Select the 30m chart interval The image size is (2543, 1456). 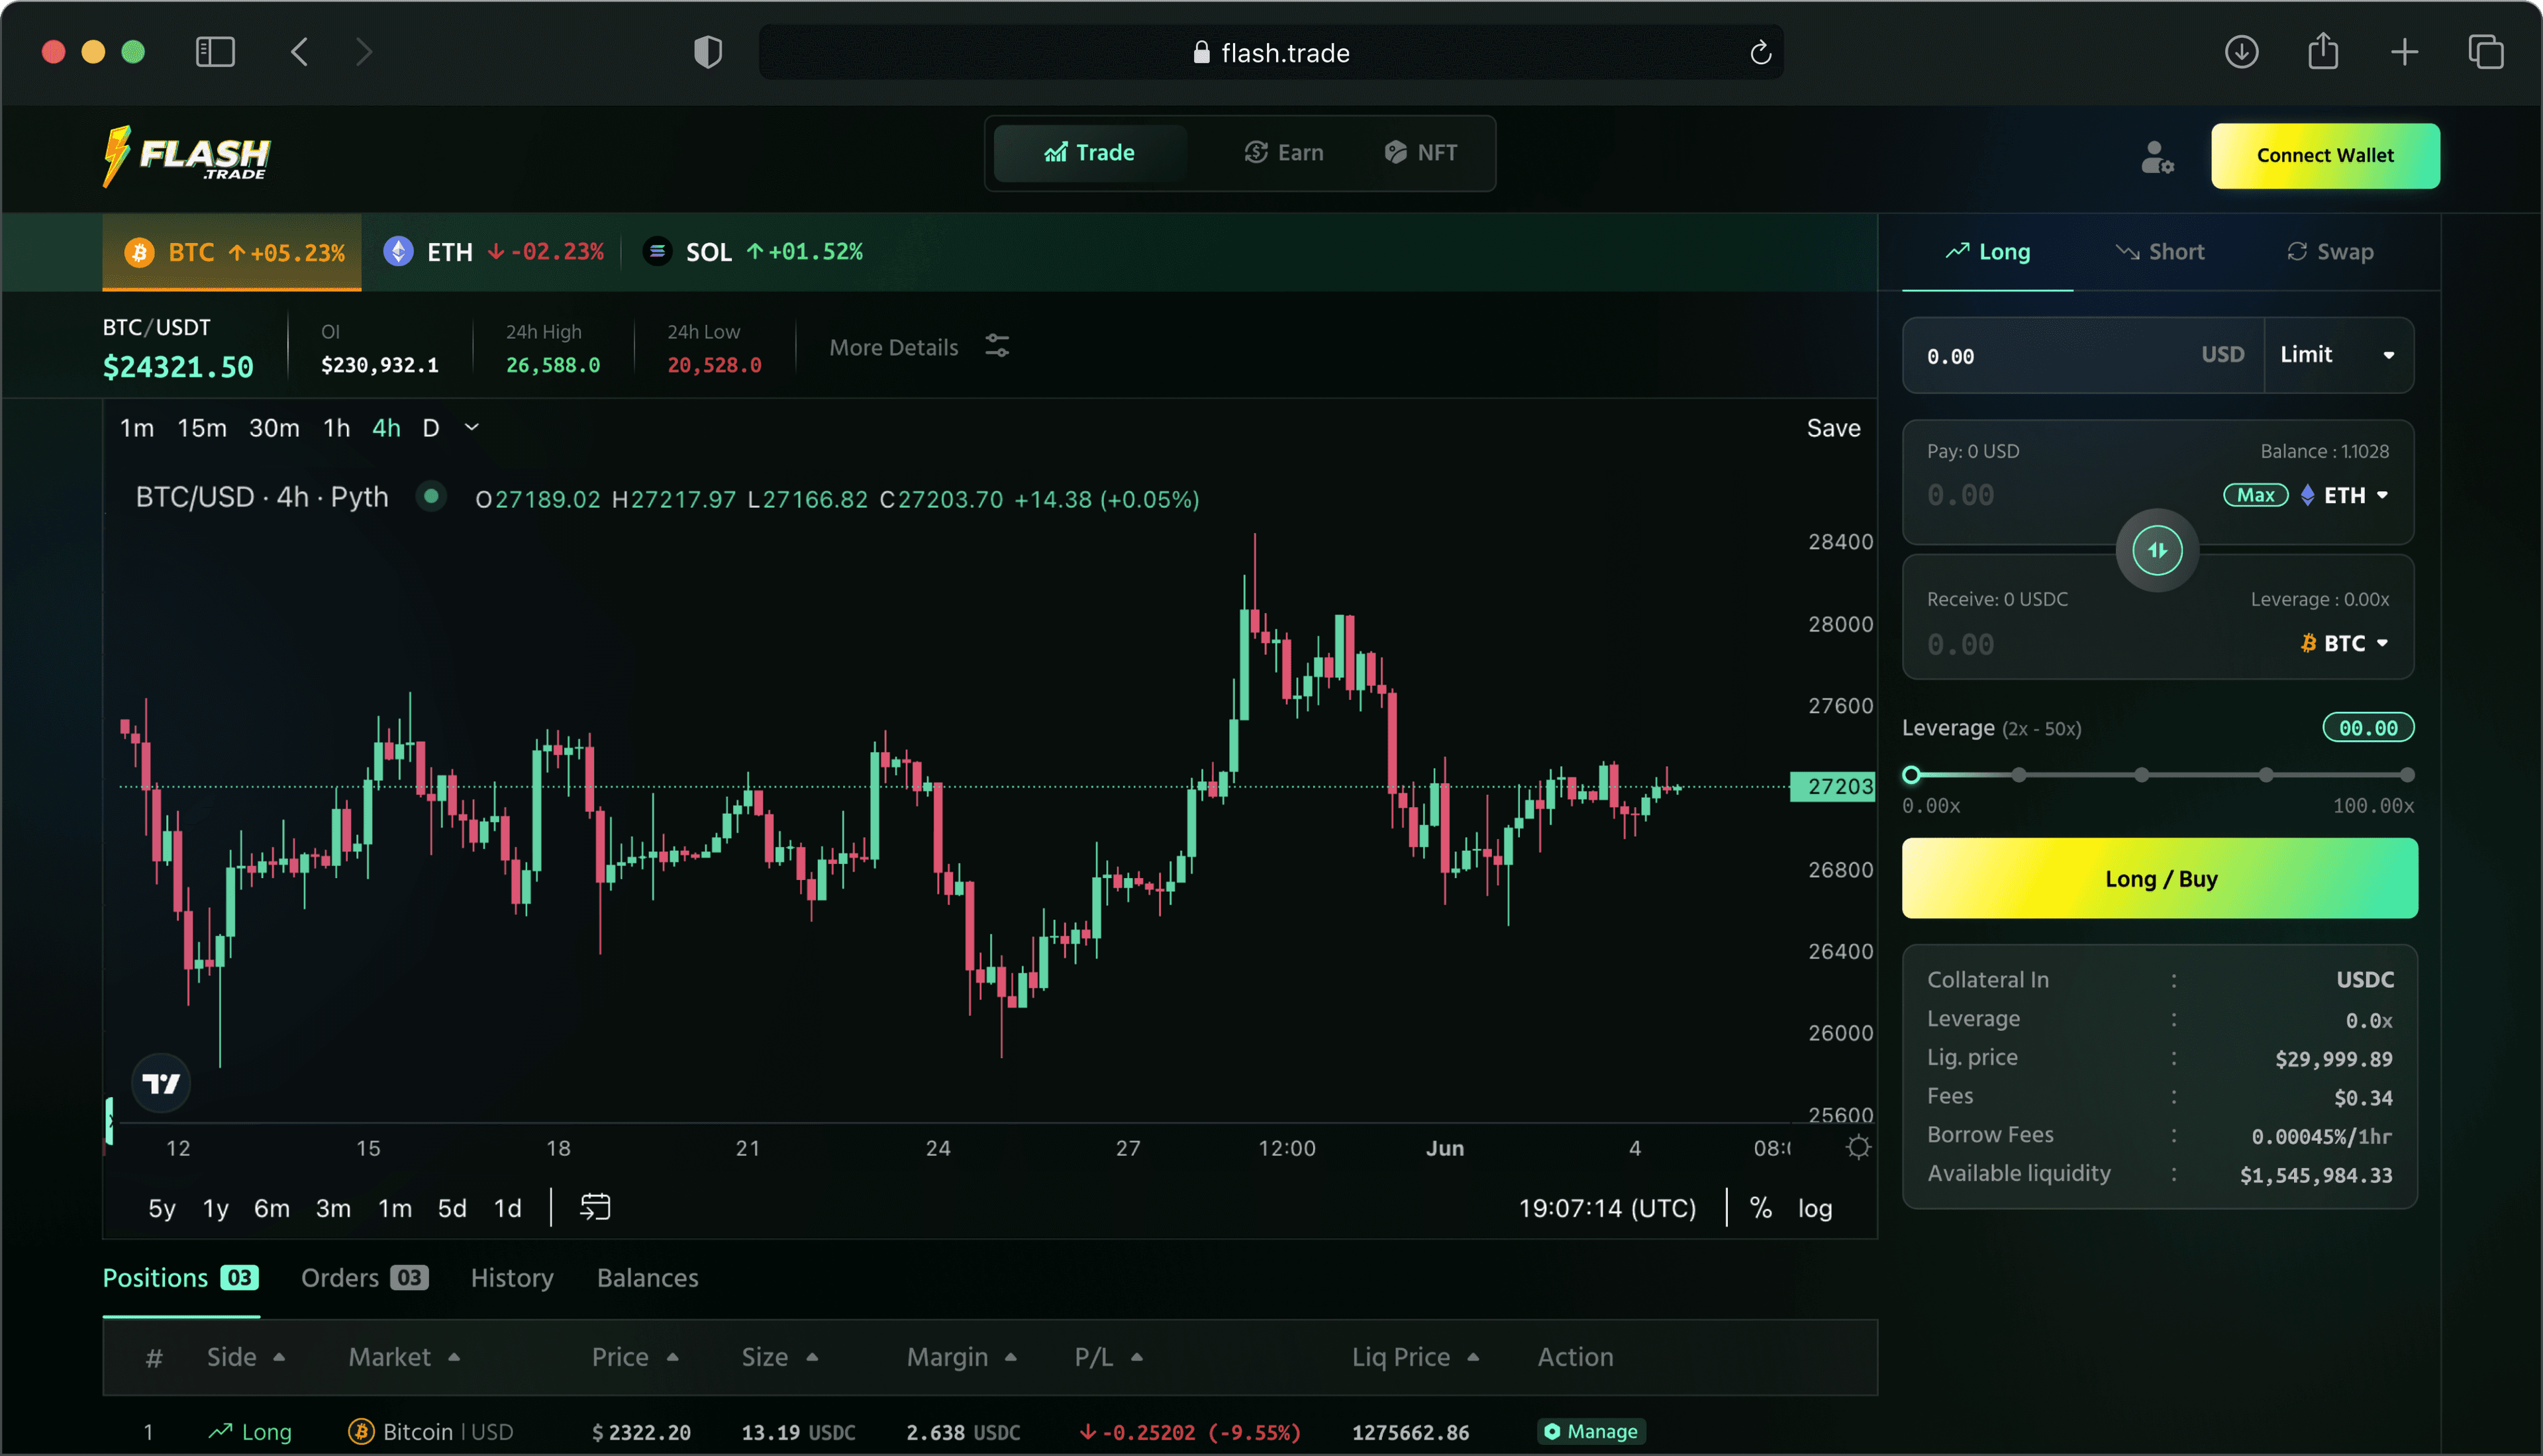pyautogui.click(x=274, y=428)
